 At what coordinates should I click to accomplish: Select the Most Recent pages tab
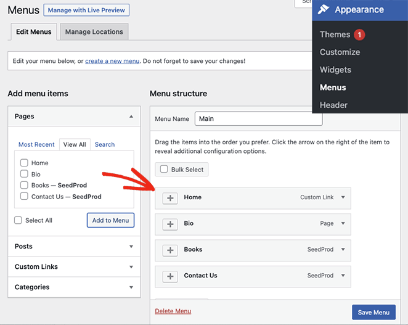pyautogui.click(x=36, y=144)
